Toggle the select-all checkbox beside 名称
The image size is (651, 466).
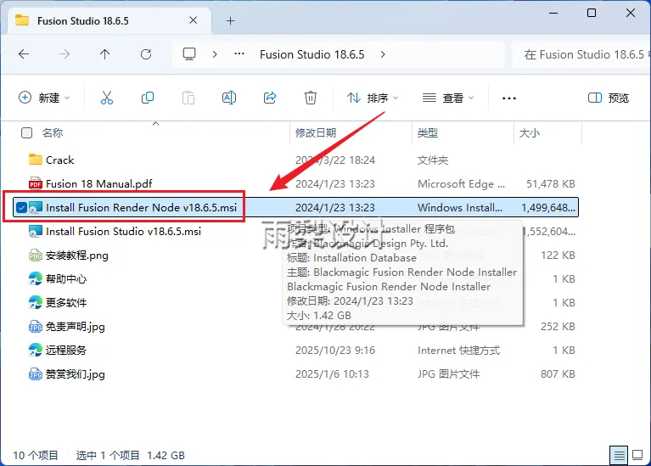click(26, 133)
